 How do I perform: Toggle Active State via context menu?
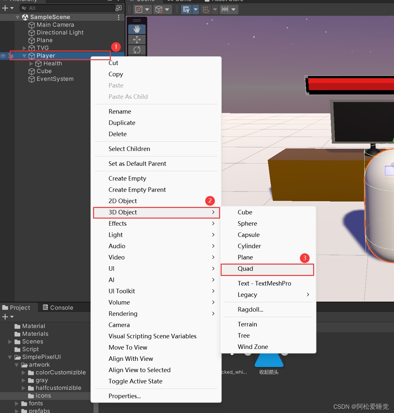[135, 381]
